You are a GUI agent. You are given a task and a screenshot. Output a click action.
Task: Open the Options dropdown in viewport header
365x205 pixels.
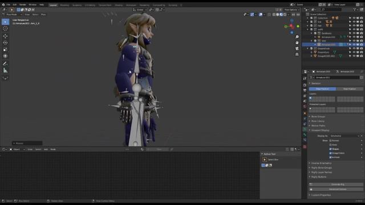[291, 10]
